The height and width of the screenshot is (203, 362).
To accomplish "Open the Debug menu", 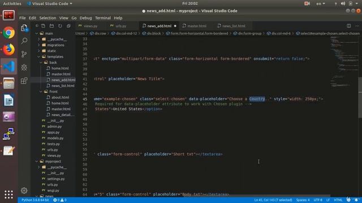I will 85,18.
